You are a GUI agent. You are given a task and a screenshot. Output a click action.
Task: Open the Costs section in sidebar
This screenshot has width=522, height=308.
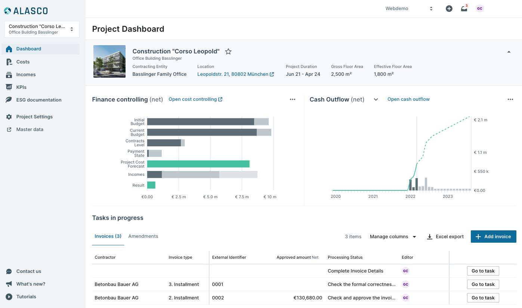click(x=23, y=62)
